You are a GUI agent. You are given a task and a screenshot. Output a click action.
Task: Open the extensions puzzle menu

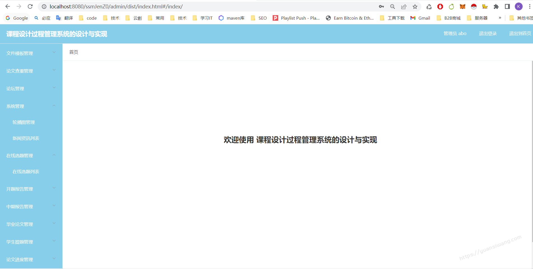pyautogui.click(x=496, y=6)
